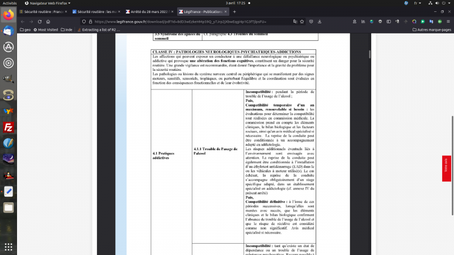Bookmark this page with the star
The image size is (454, 255).
click(x=302, y=22)
